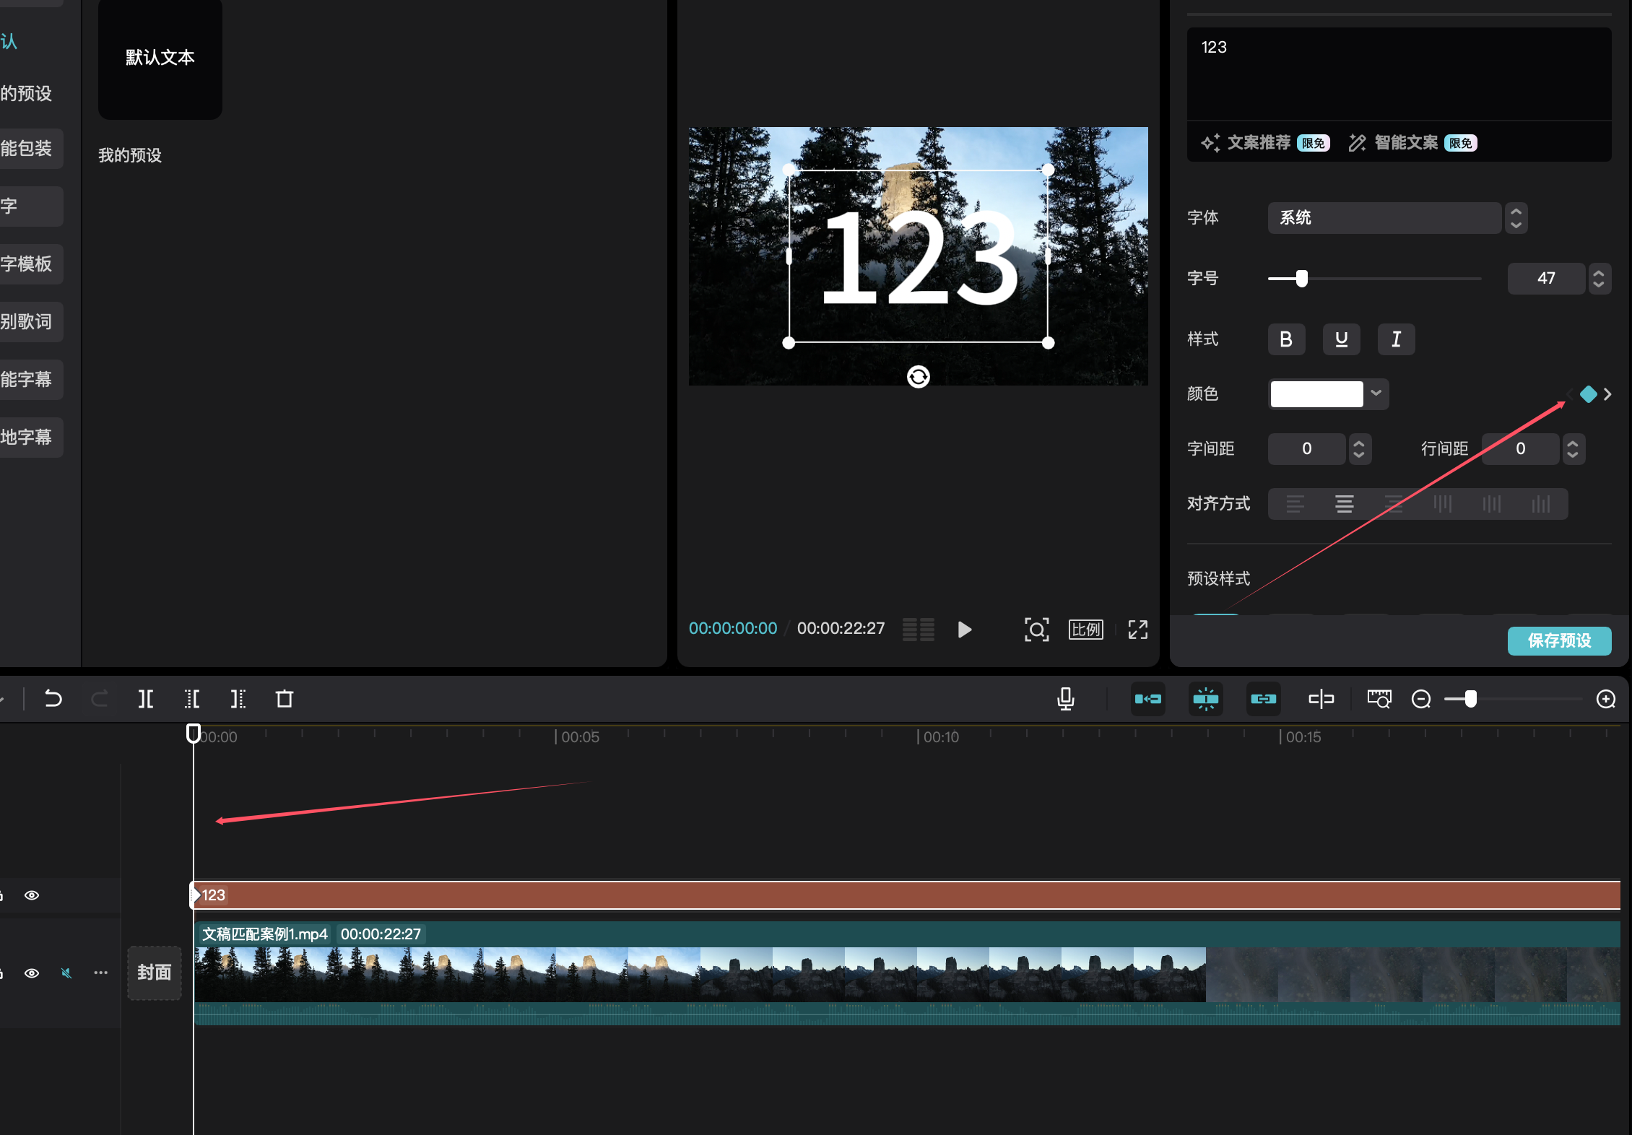1632x1135 pixels.
Task: Add keyframe with the cyan diamond
Action: tap(1589, 394)
